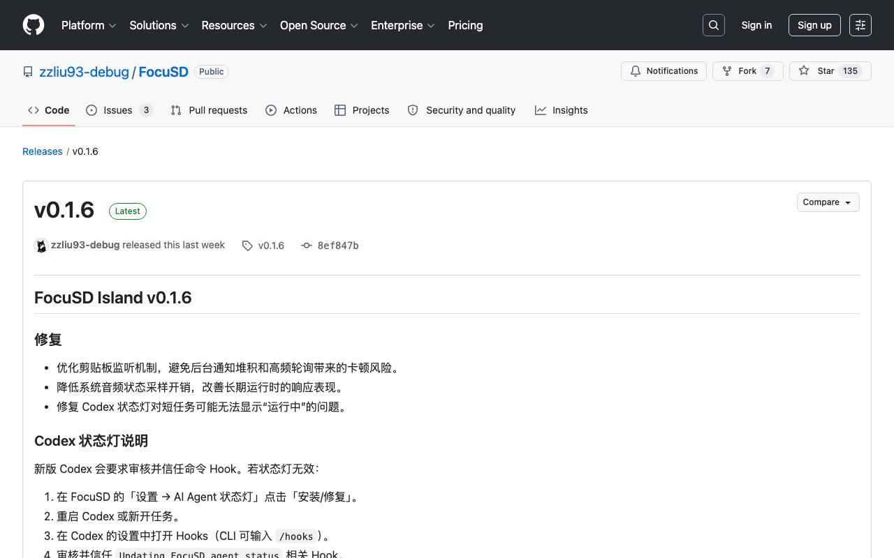Click the Notifications button
The image size is (894, 558).
pyautogui.click(x=664, y=71)
